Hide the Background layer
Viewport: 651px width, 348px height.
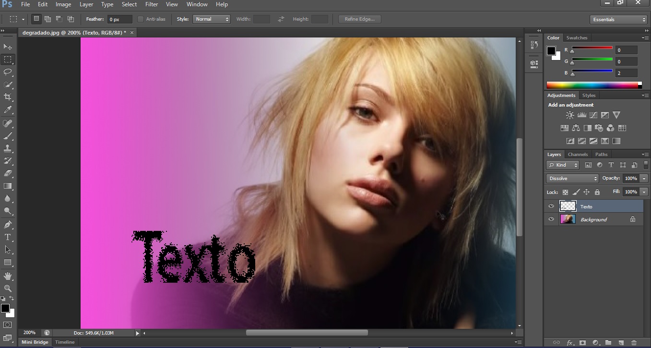point(551,219)
